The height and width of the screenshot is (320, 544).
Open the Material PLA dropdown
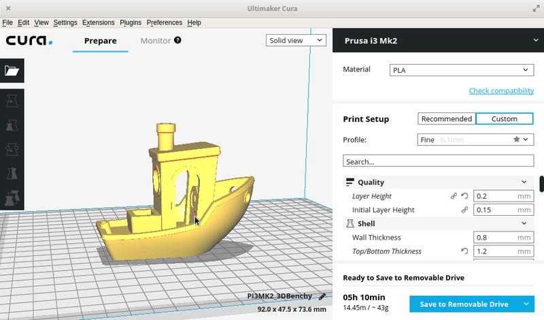click(x=461, y=70)
